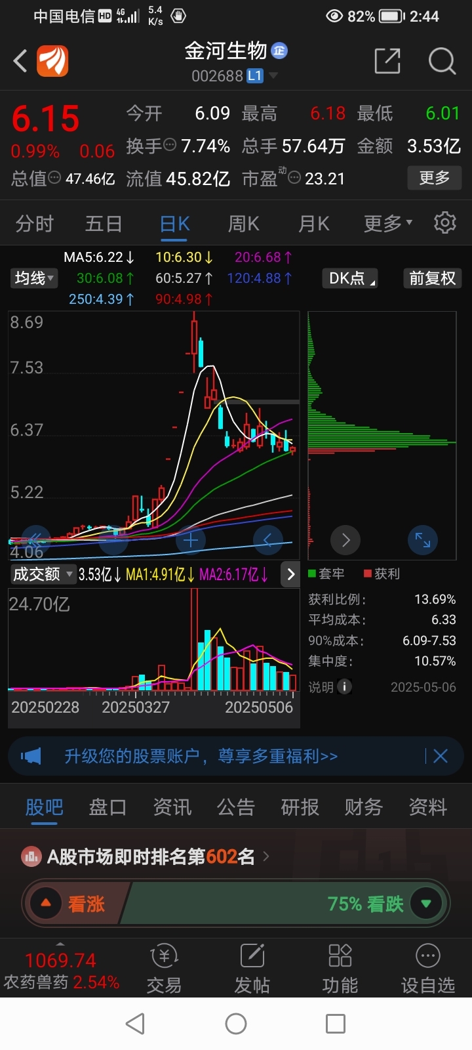Tap the candlestick K-line chart
Screen dimensions: 472x1050
pyautogui.click(x=154, y=435)
